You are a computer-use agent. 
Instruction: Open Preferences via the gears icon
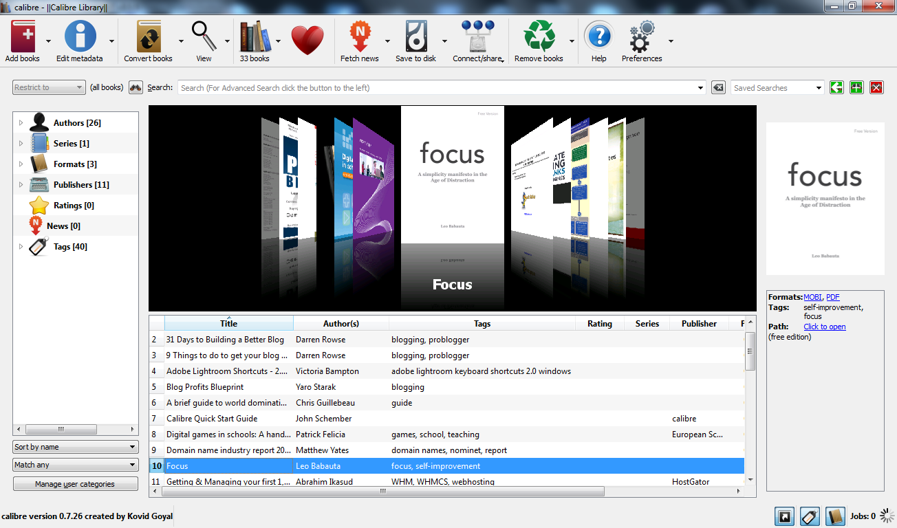click(x=642, y=36)
